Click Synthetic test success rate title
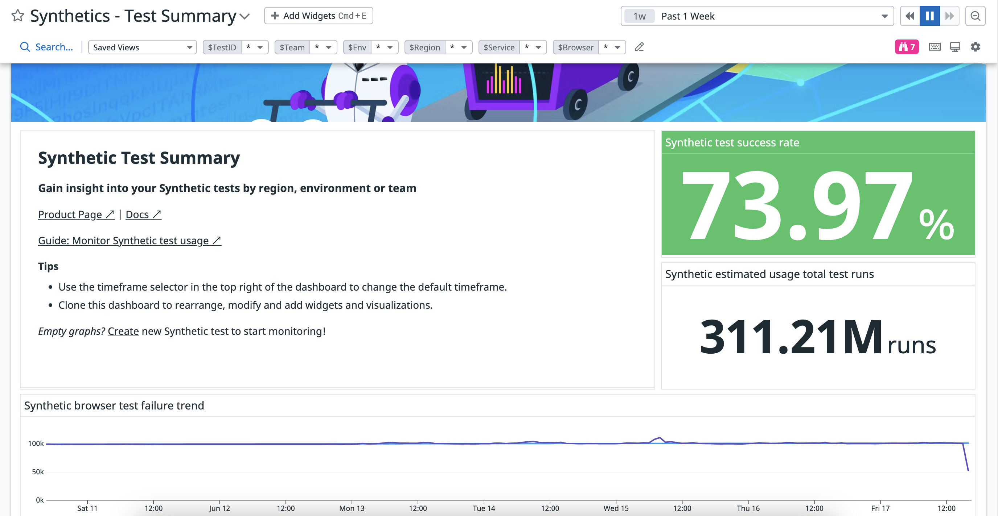 (732, 142)
